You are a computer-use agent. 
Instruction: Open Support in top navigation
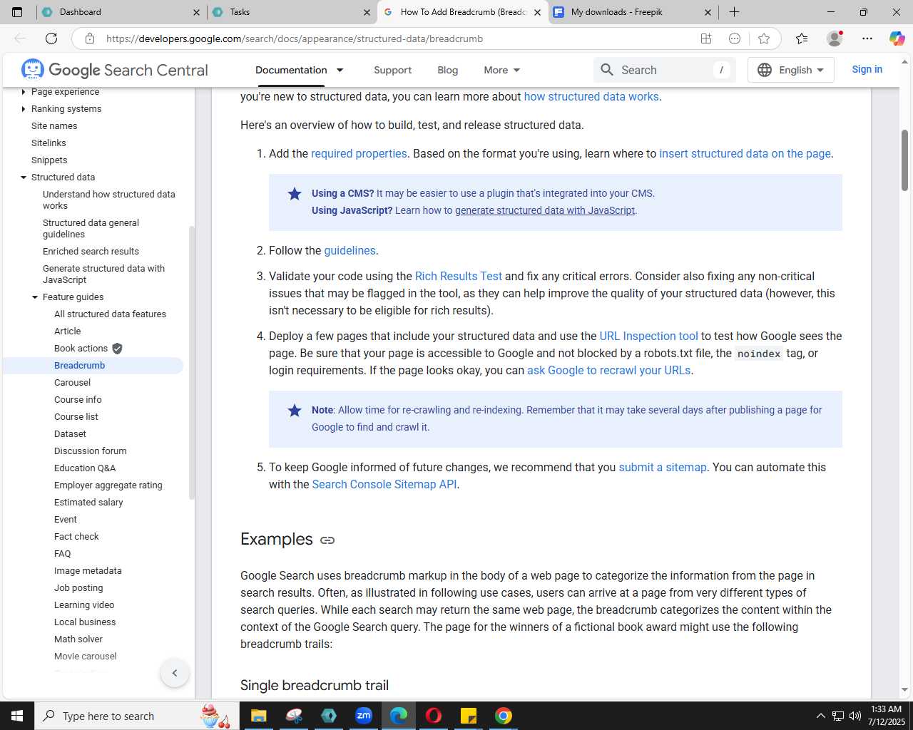coord(392,70)
